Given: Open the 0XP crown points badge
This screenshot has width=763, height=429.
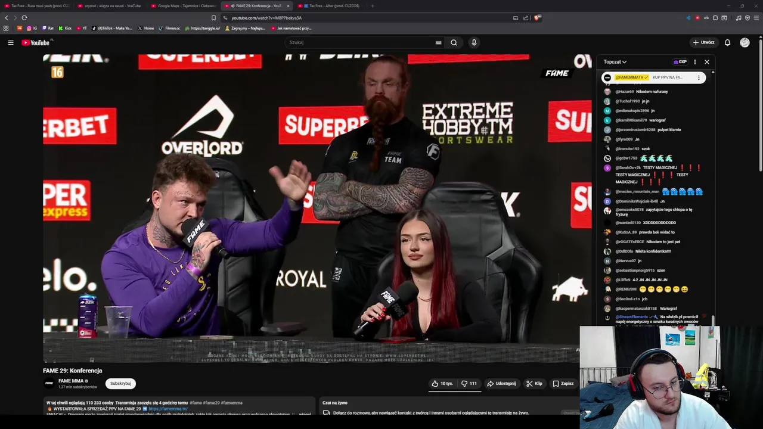Looking at the screenshot, I should coord(680,62).
